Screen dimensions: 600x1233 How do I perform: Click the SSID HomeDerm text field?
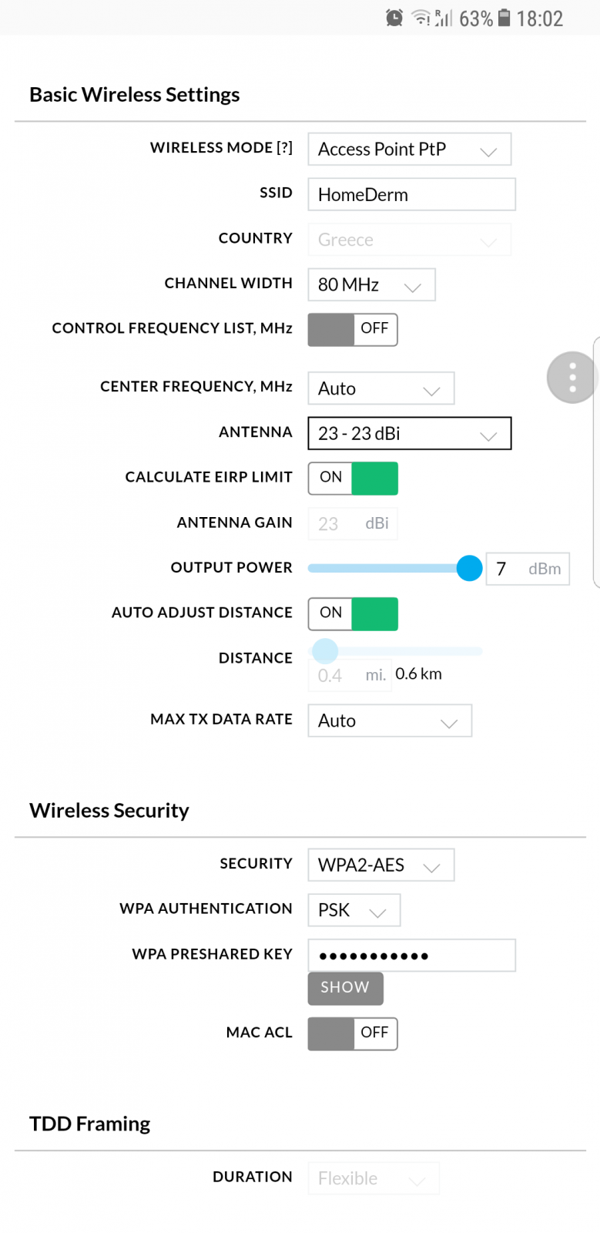pyautogui.click(x=411, y=194)
